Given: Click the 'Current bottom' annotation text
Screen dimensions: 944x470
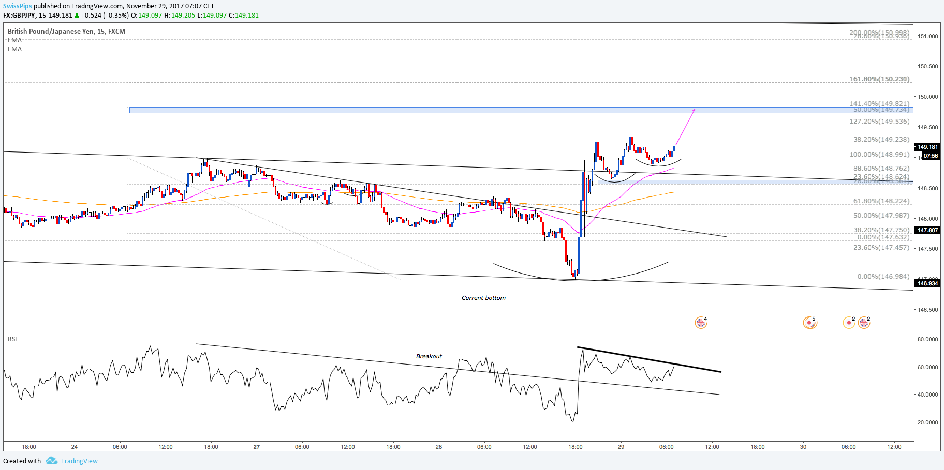Looking at the screenshot, I should [483, 298].
